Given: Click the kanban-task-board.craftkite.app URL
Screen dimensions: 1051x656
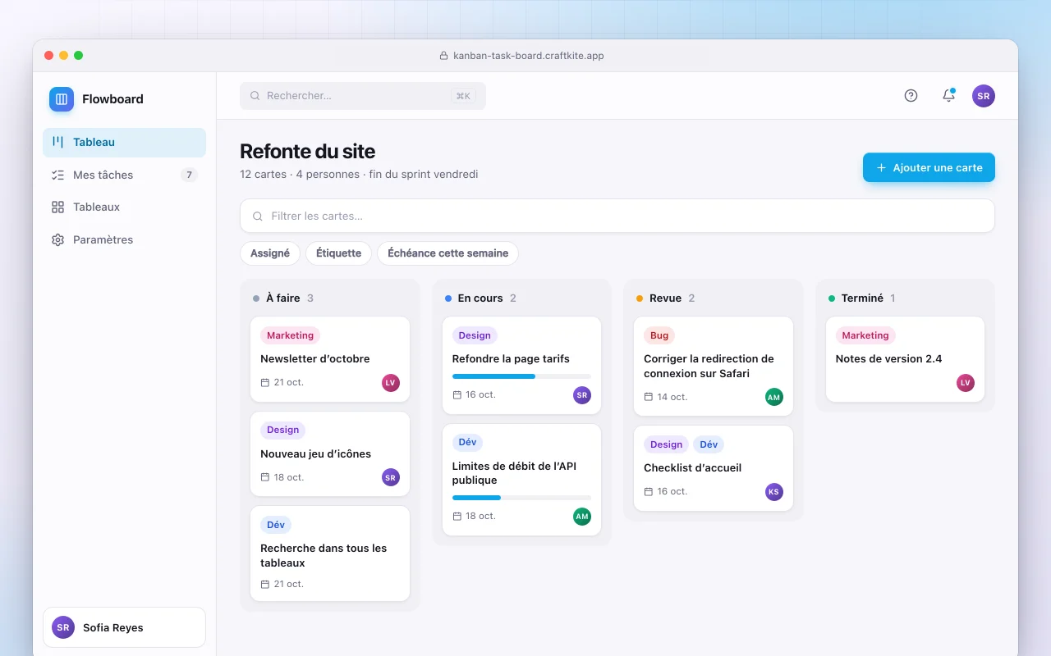Looking at the screenshot, I should [529, 56].
